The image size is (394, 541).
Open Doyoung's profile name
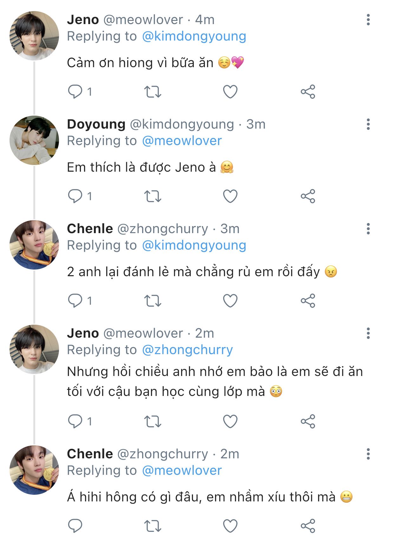[96, 124]
